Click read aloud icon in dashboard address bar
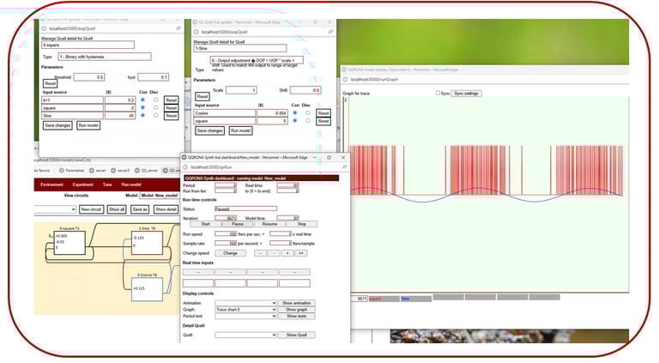The width and height of the screenshot is (659, 363). pos(345,166)
